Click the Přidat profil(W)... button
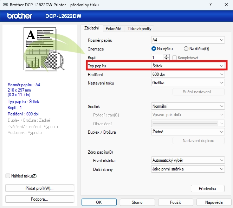The image size is (233, 208). coord(40,188)
